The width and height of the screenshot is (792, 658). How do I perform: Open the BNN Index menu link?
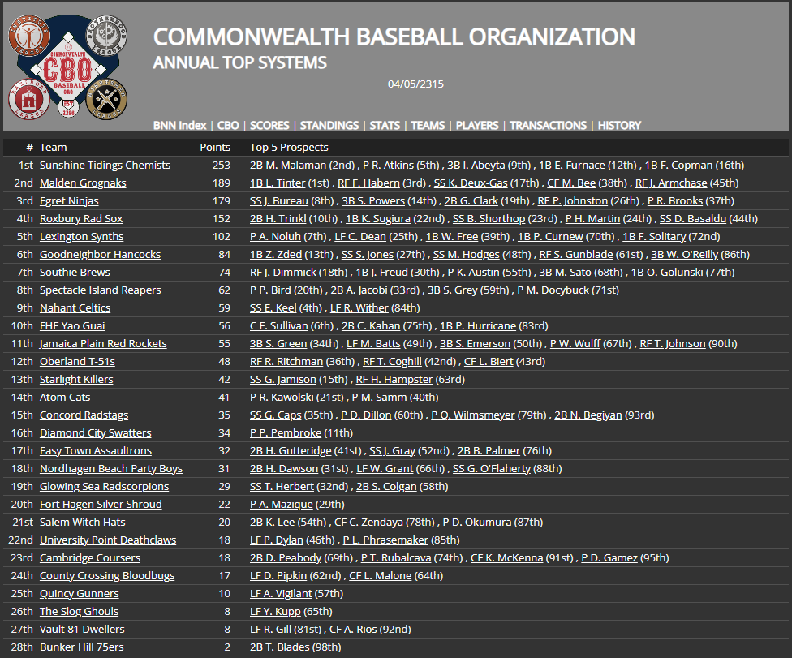tap(180, 125)
